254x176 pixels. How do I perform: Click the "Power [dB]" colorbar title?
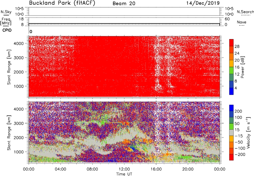click(x=243, y=67)
